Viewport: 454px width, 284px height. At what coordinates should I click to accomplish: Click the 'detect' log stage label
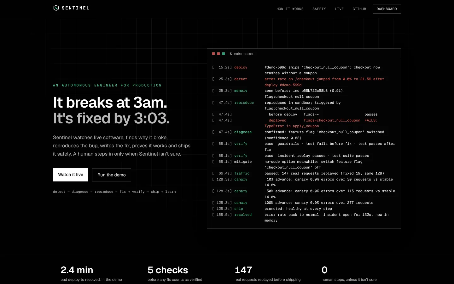coord(241,79)
